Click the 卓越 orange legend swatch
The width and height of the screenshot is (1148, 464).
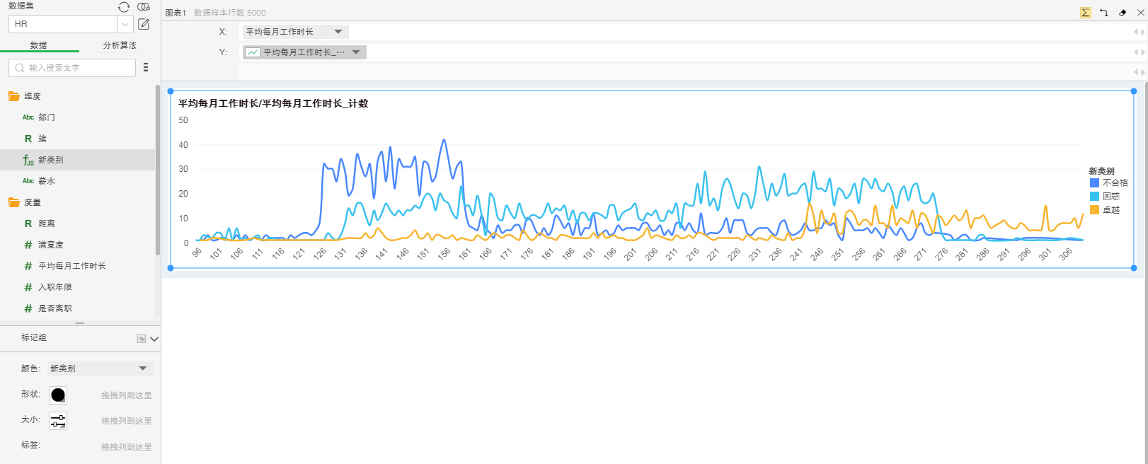1094,209
